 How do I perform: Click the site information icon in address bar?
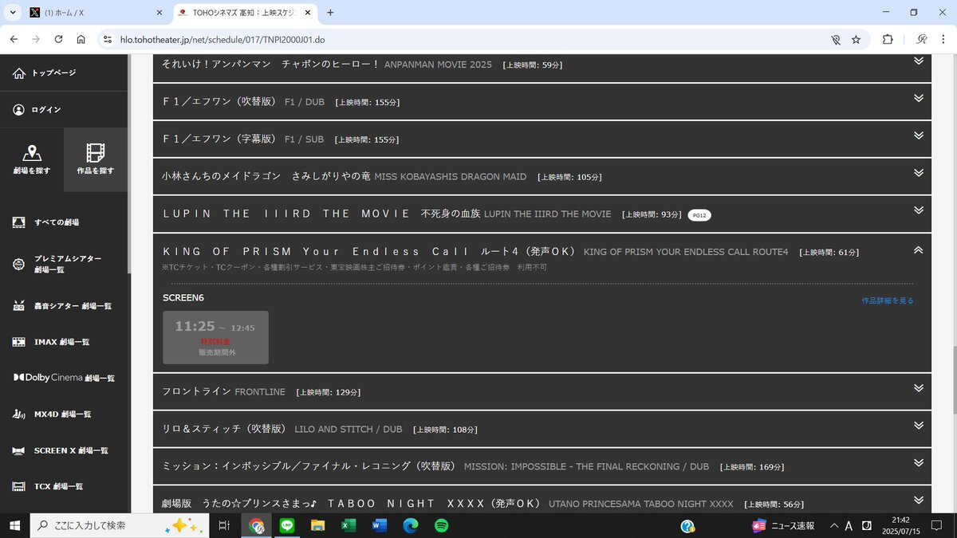pos(108,39)
